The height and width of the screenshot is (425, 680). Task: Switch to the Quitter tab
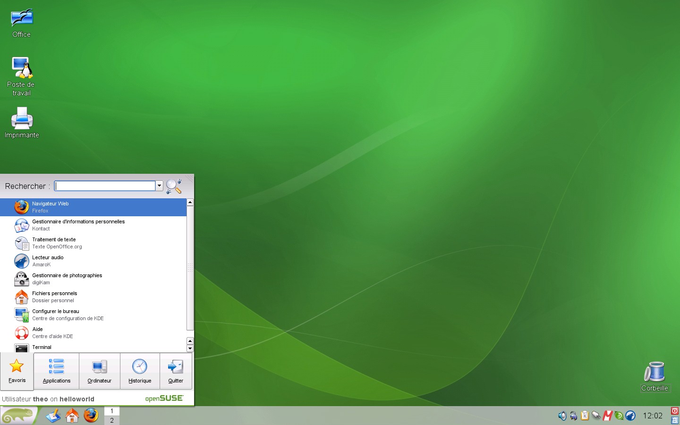click(176, 371)
